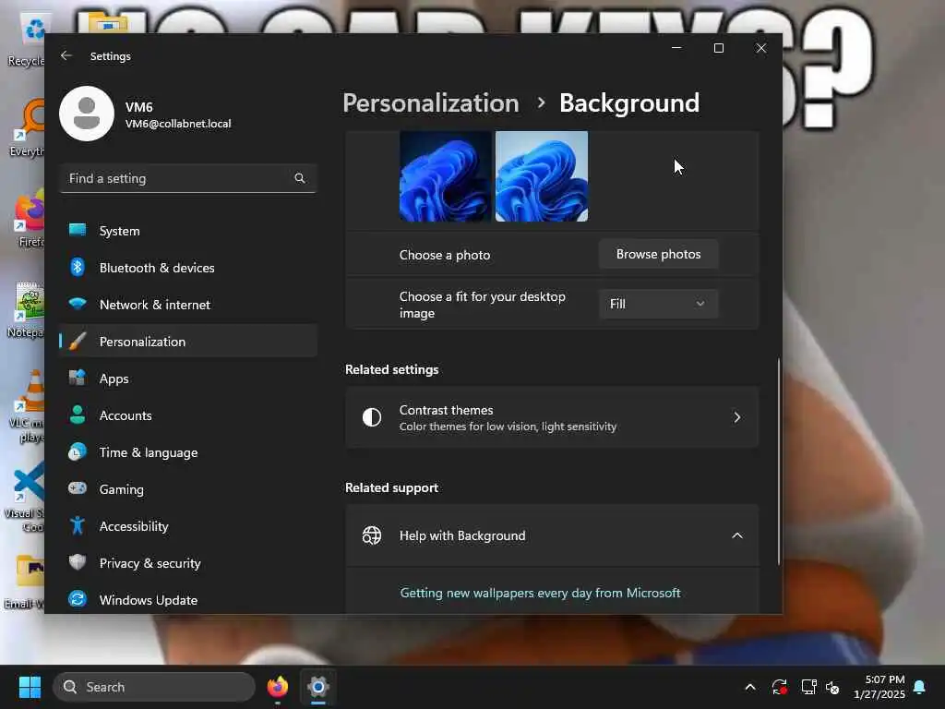This screenshot has height=709, width=945.
Task: Select Network & internet in sidebar
Action: coord(188,304)
